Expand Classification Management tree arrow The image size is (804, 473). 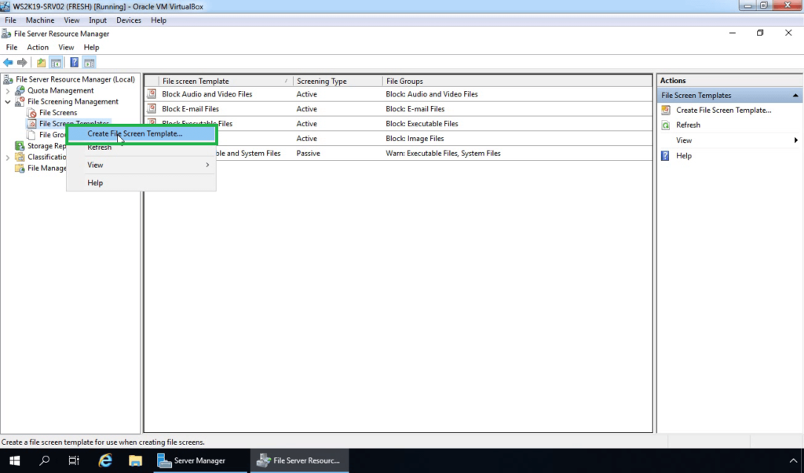point(8,158)
